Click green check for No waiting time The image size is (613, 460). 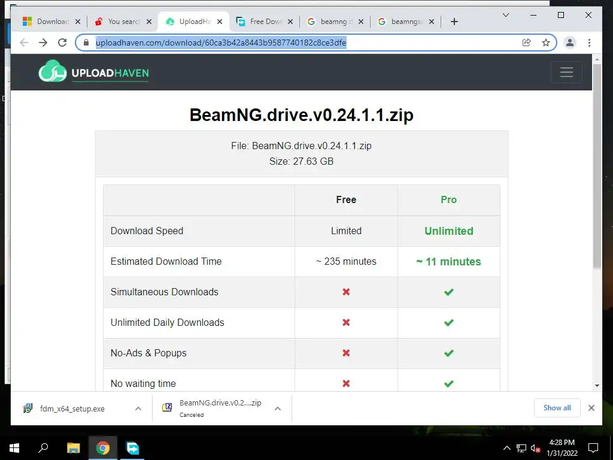449,383
